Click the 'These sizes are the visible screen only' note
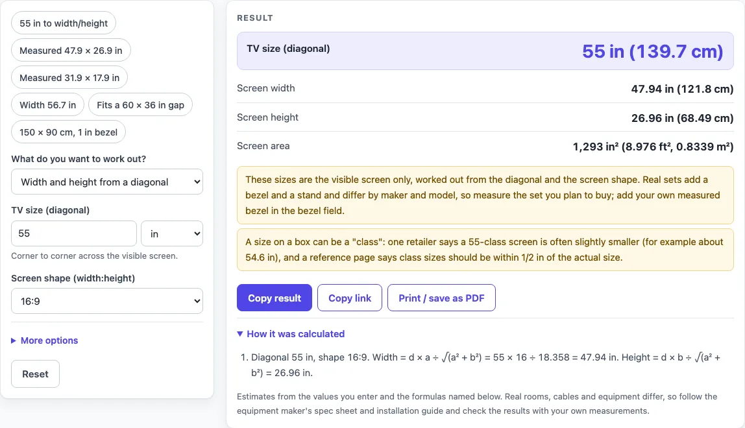This screenshot has height=428, width=745. (x=485, y=195)
